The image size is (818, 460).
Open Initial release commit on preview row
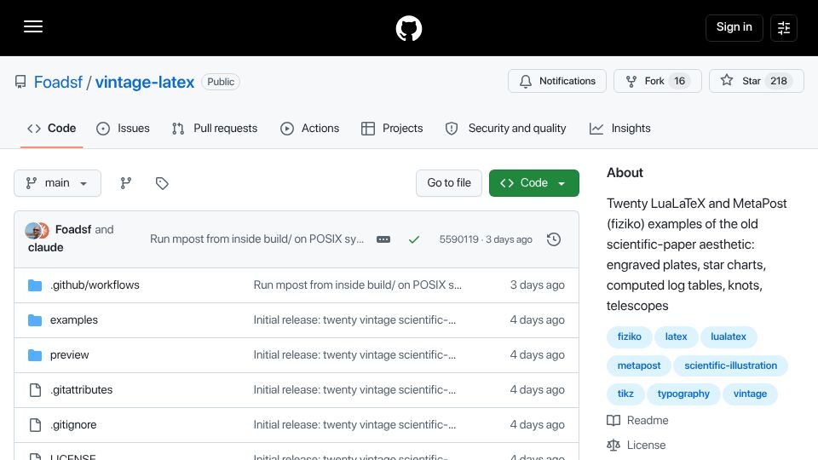[354, 354]
